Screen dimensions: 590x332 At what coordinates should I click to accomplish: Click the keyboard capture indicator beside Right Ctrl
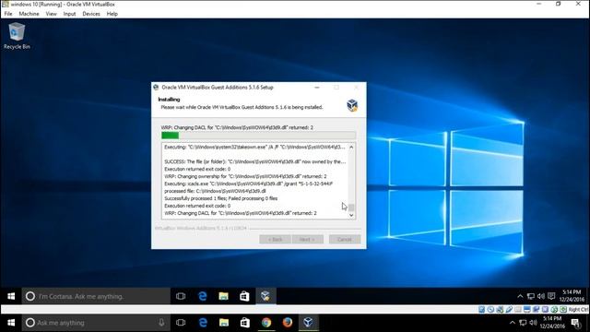[x=563, y=310]
